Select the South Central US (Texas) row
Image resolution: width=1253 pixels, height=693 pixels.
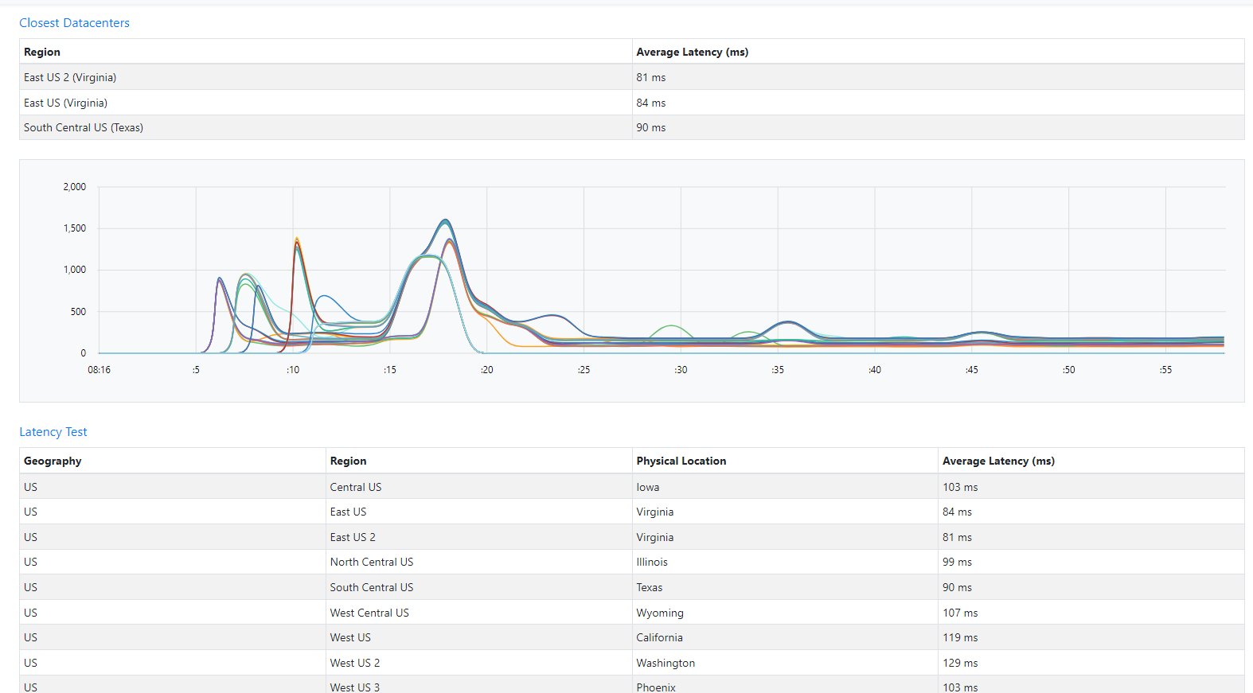pyautogui.click(x=631, y=127)
